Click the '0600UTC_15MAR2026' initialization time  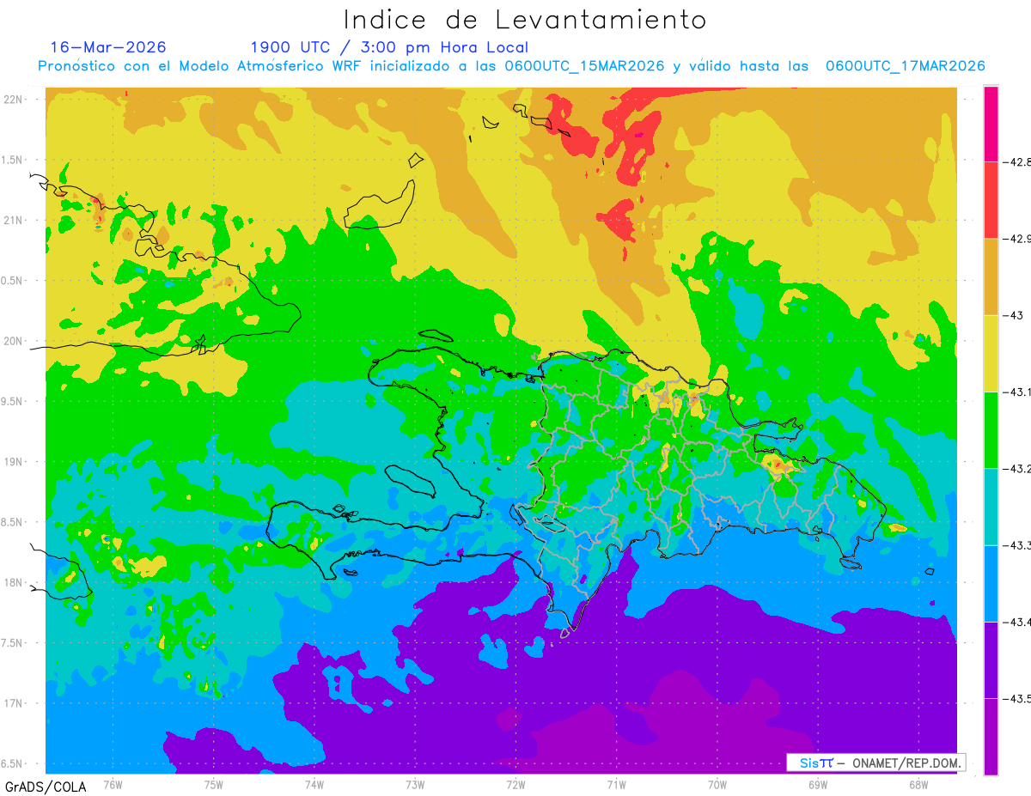[584, 66]
